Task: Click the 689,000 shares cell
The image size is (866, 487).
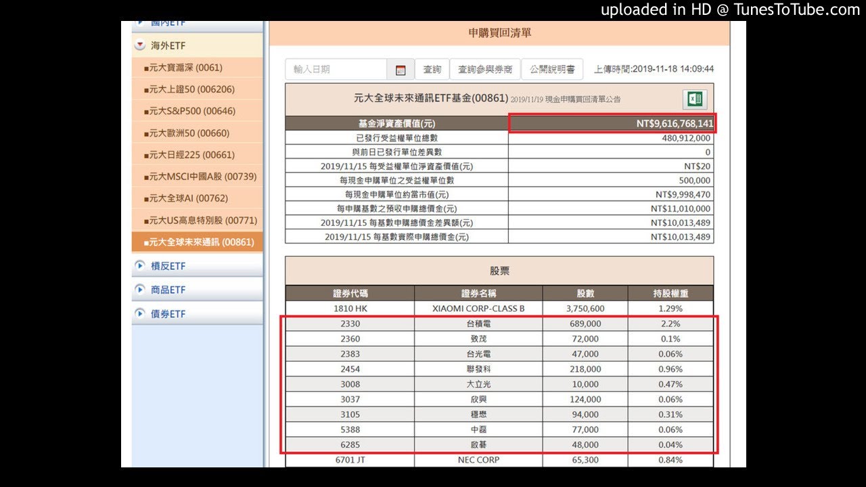Action: [x=585, y=324]
